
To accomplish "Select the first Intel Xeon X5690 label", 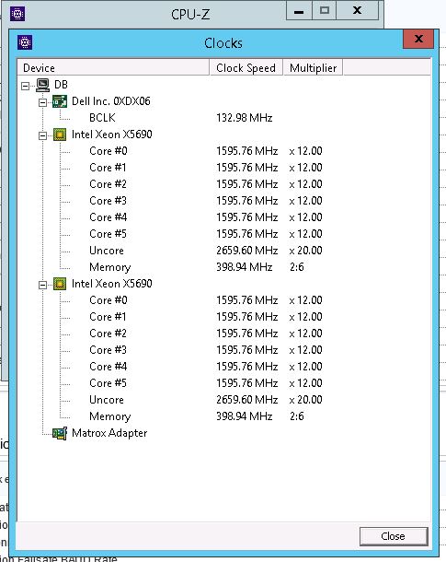I will tap(112, 135).
